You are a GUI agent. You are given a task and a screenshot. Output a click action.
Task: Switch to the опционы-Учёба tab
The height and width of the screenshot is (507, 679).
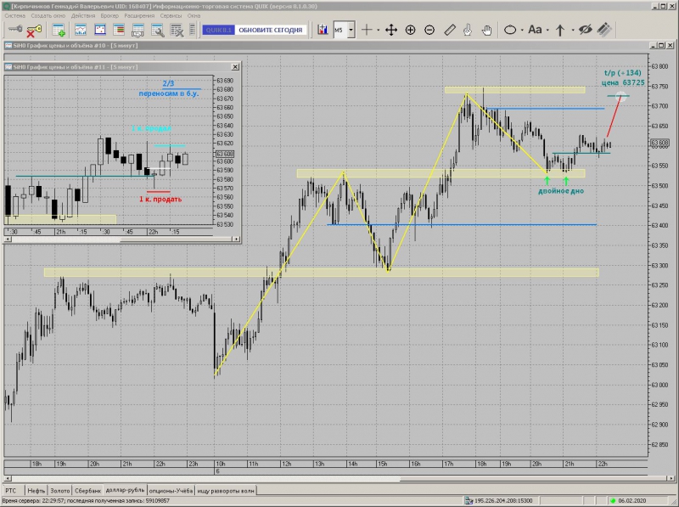[171, 491]
